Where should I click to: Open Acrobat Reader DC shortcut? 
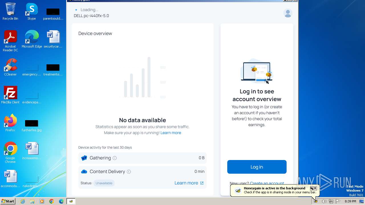click(10, 41)
